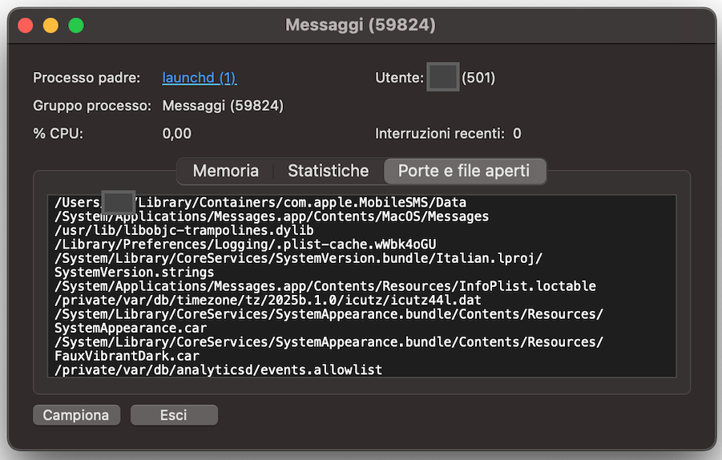Click the Esci button
722x460 pixels.
pos(174,415)
